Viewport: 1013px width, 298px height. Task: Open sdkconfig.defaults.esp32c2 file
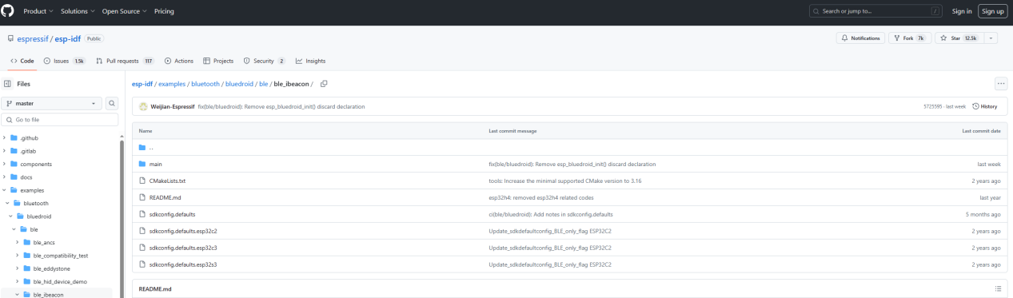tap(182, 231)
